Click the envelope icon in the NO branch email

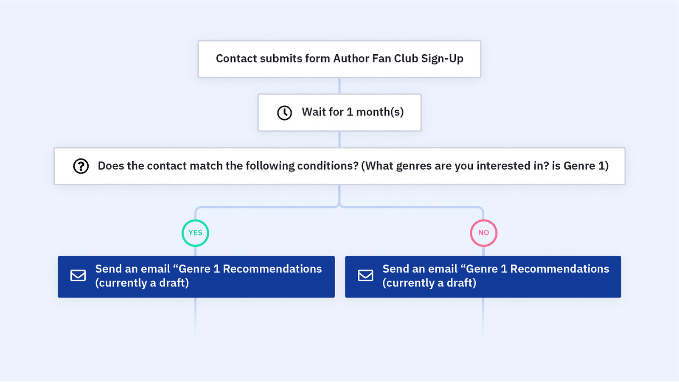coord(365,276)
